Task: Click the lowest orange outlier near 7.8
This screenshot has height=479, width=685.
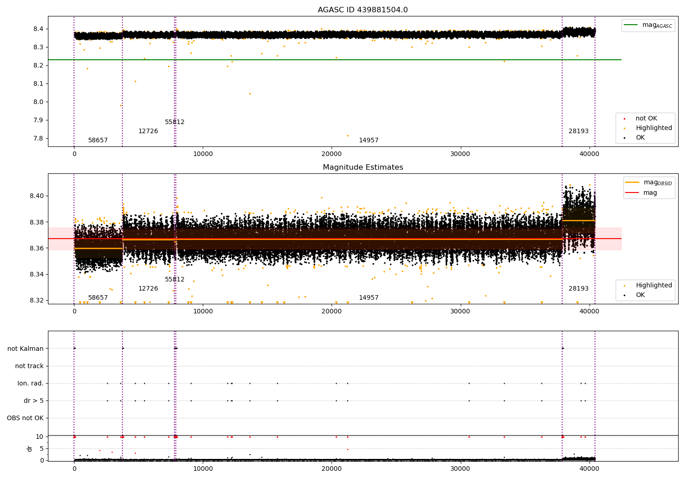Action: coord(348,135)
